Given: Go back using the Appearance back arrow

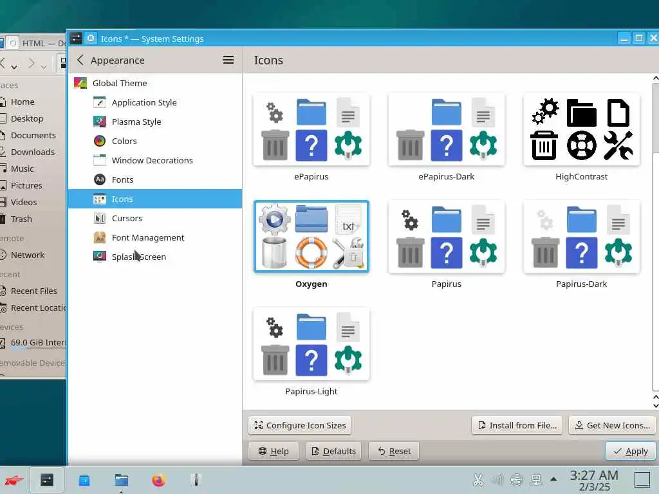Looking at the screenshot, I should [80, 60].
